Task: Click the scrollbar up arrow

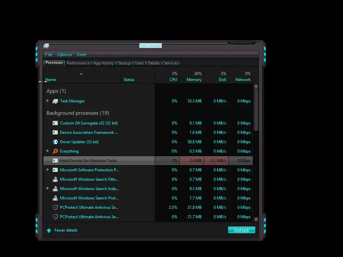Action: [x=256, y=87]
